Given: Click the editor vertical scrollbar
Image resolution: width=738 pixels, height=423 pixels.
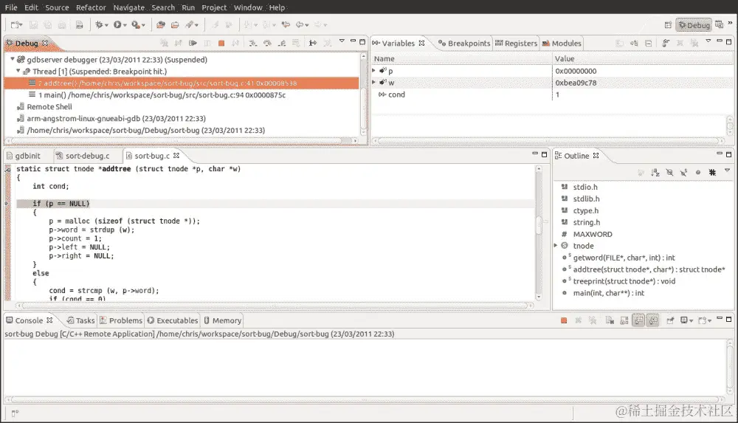Looking at the screenshot, I should point(539,233).
